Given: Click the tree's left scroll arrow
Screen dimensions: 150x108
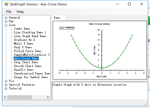Looking at the screenshot, I should pyautogui.click(x=5, y=97).
